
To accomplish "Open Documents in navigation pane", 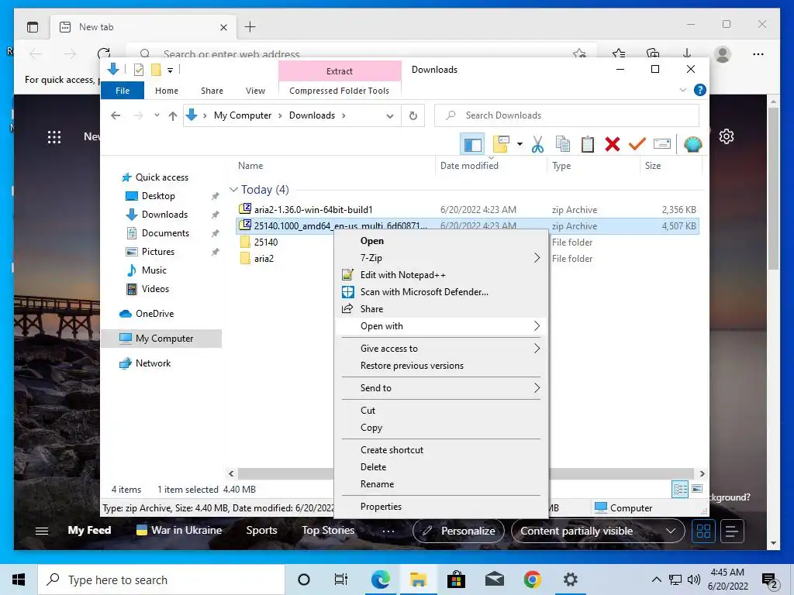I will (165, 233).
